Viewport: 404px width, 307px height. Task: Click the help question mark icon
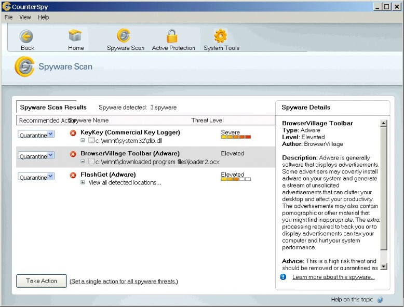[380, 300]
